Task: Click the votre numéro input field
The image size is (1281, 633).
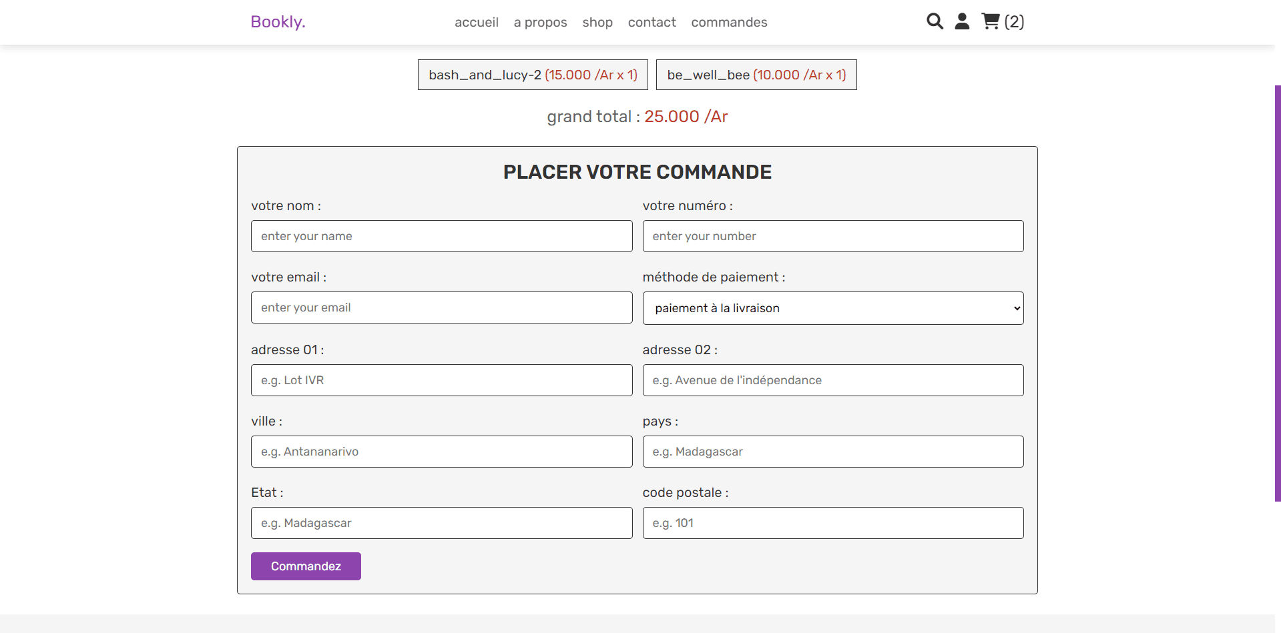Action: coord(832,236)
